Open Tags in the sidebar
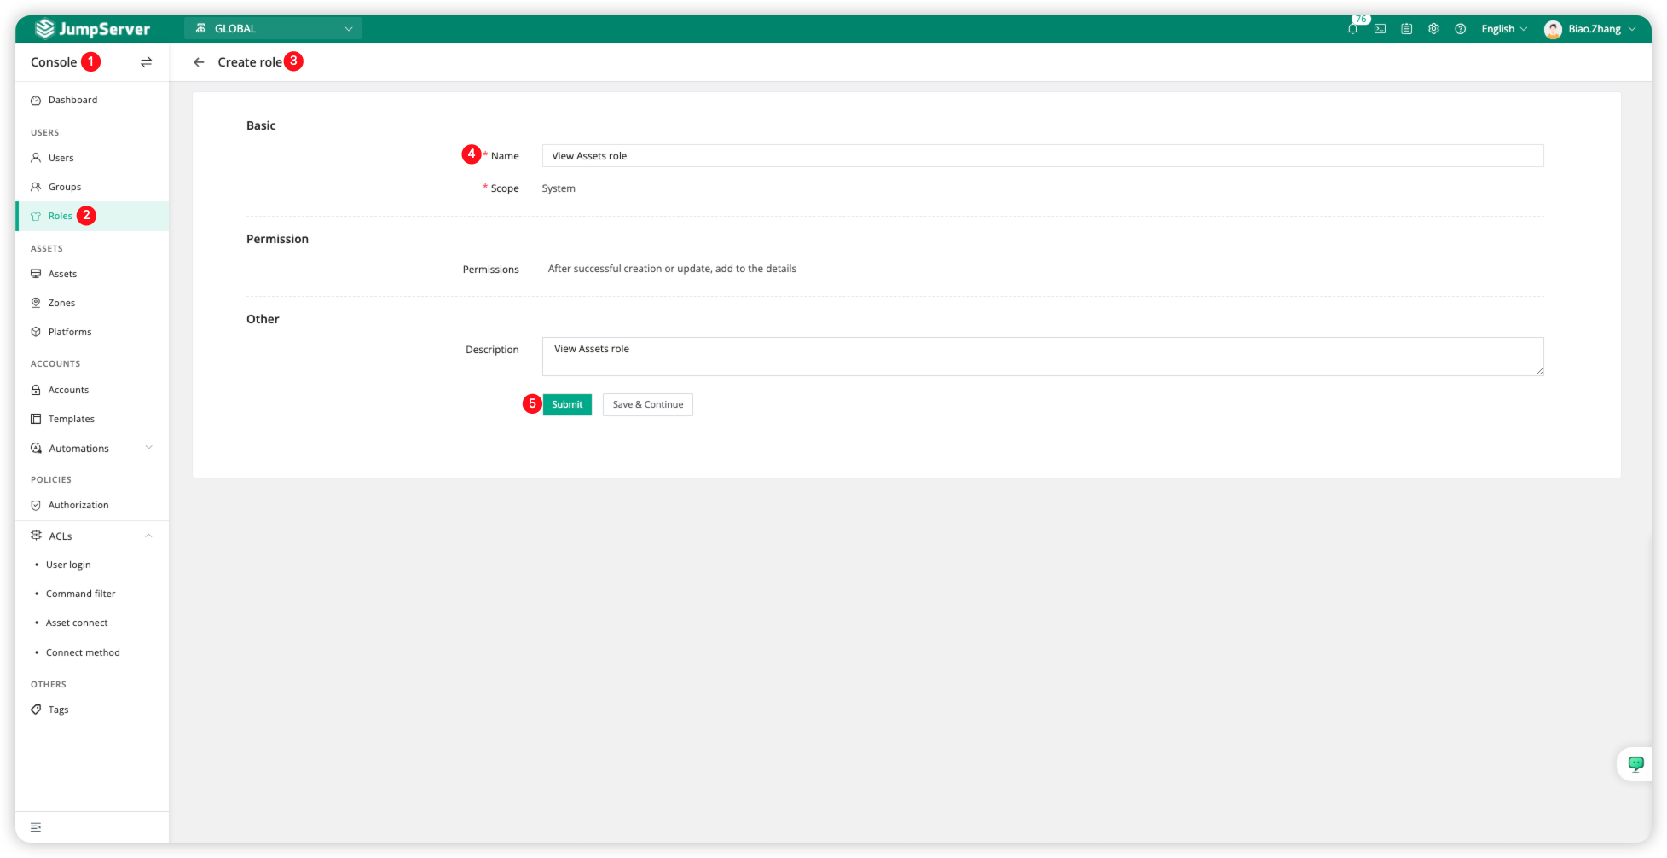Viewport: 1667px width, 858px height. pyautogui.click(x=92, y=710)
